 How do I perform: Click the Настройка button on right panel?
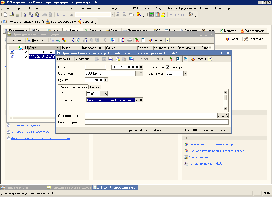tap(254, 39)
